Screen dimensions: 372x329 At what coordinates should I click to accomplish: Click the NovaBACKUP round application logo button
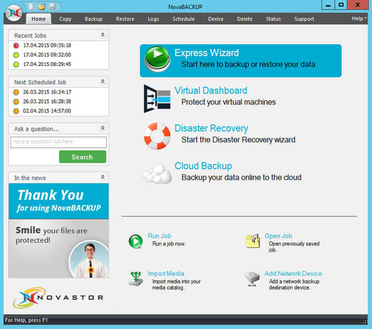click(x=13, y=12)
